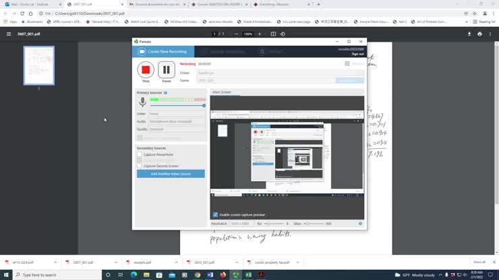Print the PDF document

[x=479, y=34]
